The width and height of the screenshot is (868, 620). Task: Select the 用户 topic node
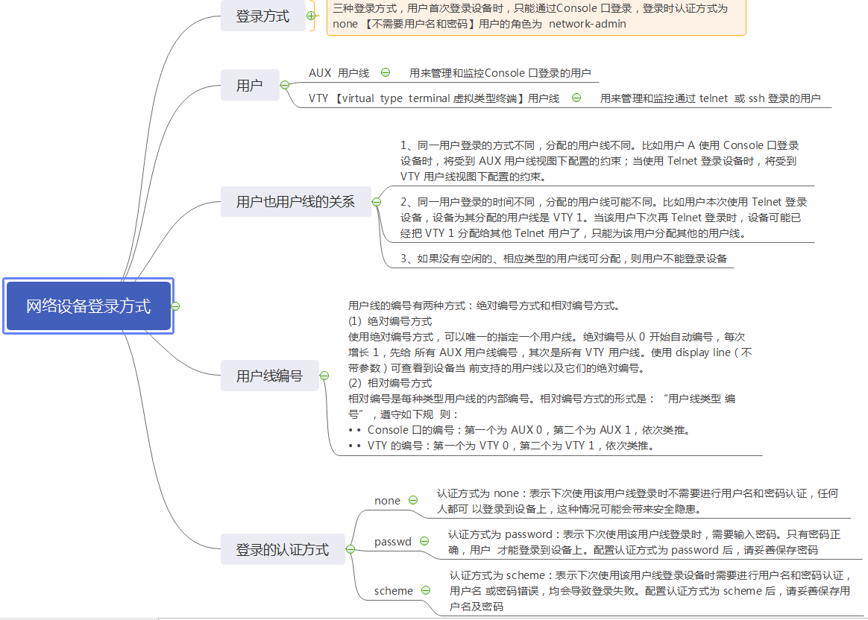250,85
